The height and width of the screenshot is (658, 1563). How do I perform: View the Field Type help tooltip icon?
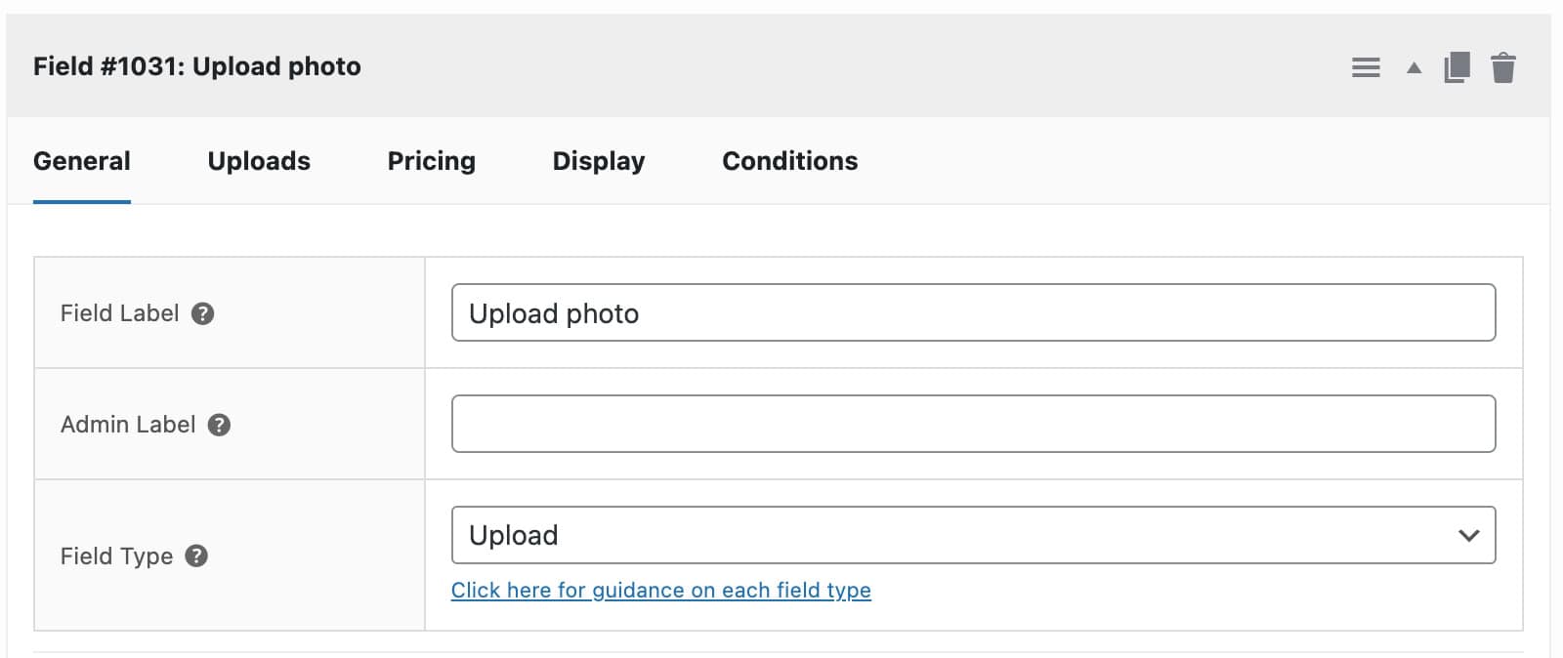(197, 555)
